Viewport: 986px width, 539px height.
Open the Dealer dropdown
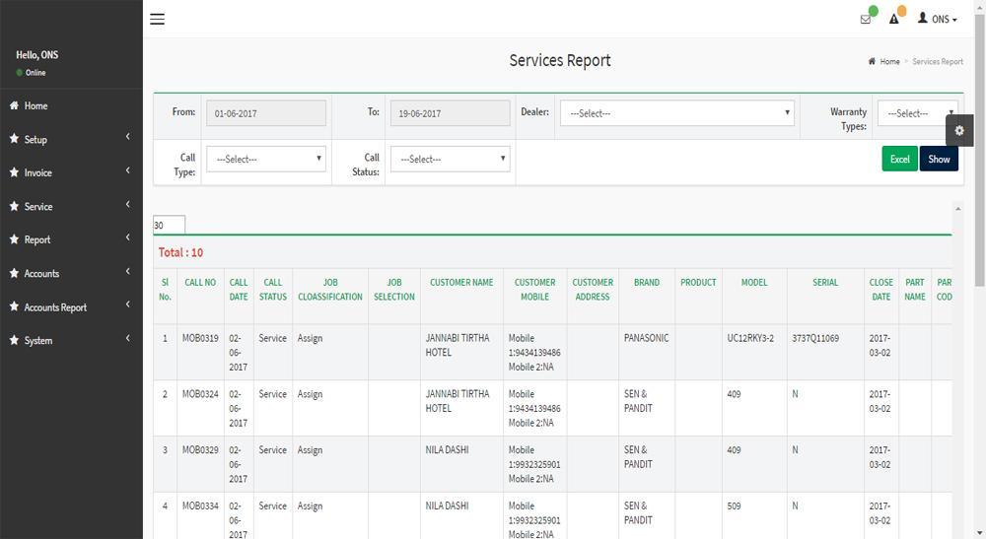tap(677, 113)
